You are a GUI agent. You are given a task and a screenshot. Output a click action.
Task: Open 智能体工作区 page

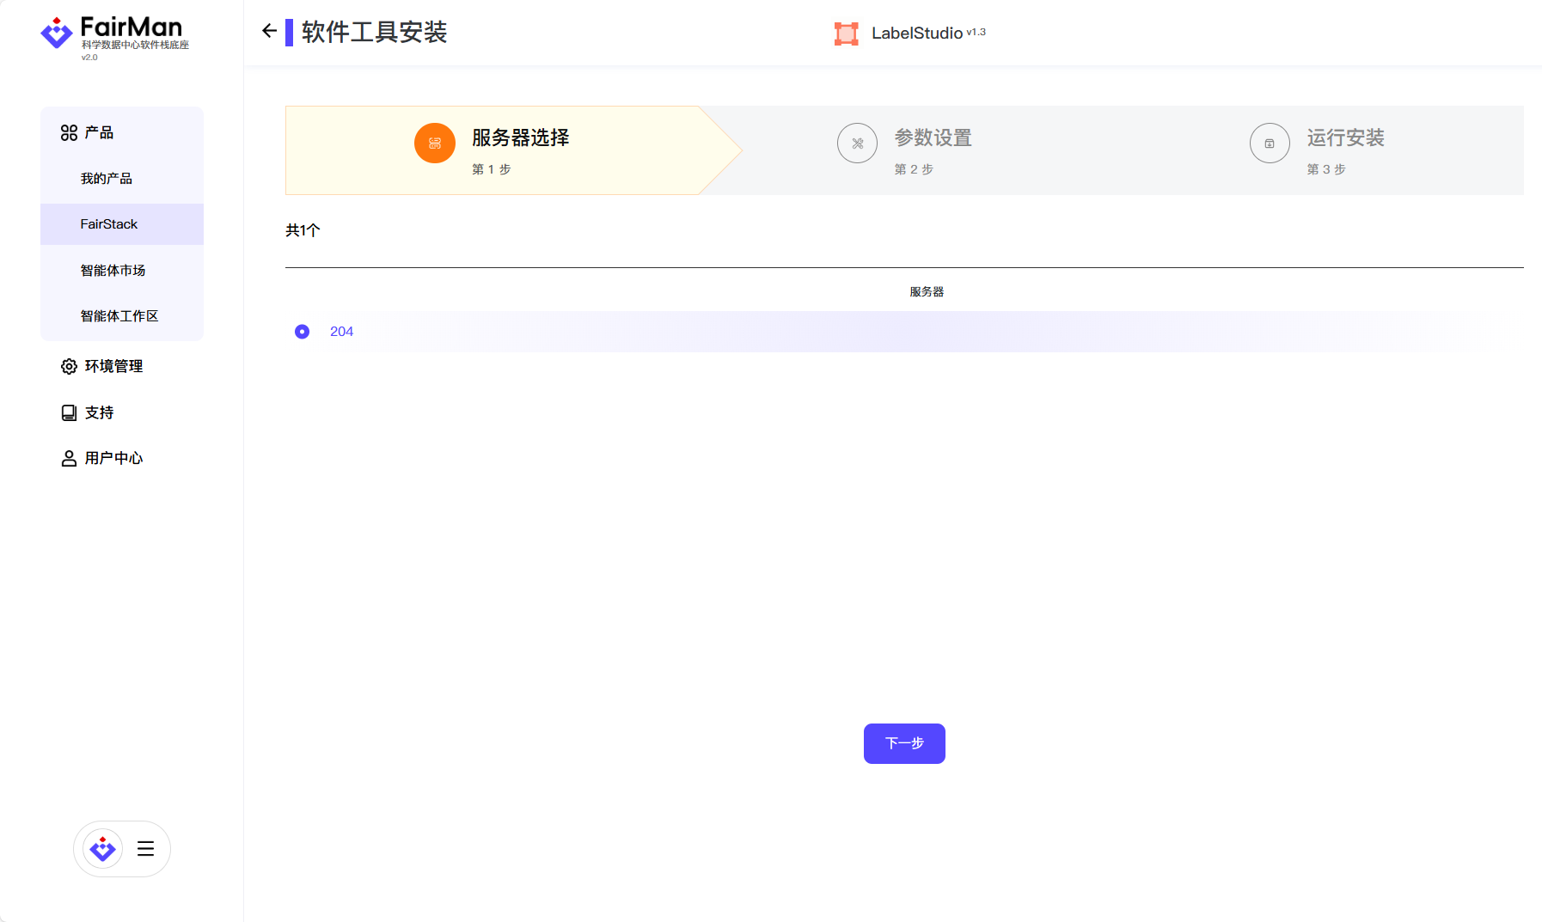click(119, 316)
